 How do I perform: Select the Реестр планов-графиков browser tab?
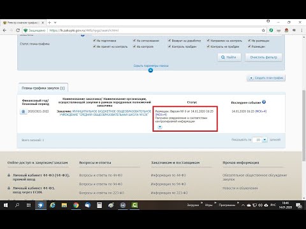(24, 22)
